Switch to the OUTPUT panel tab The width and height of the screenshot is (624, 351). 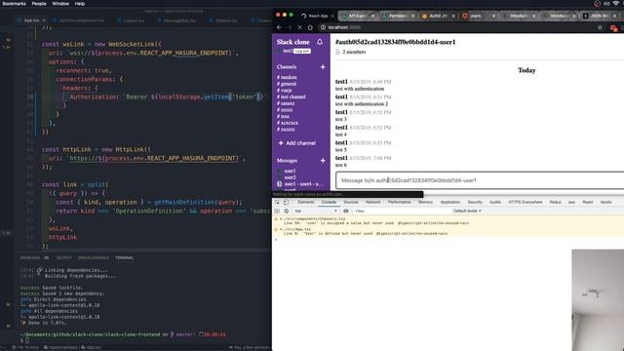click(63, 257)
